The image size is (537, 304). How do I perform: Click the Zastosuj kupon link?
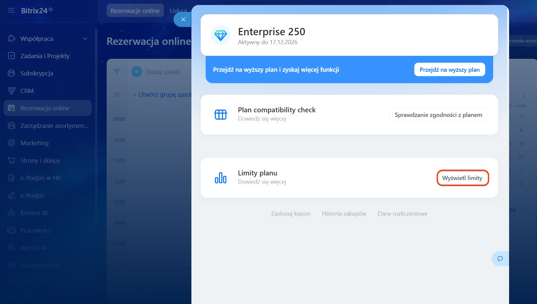click(290, 214)
